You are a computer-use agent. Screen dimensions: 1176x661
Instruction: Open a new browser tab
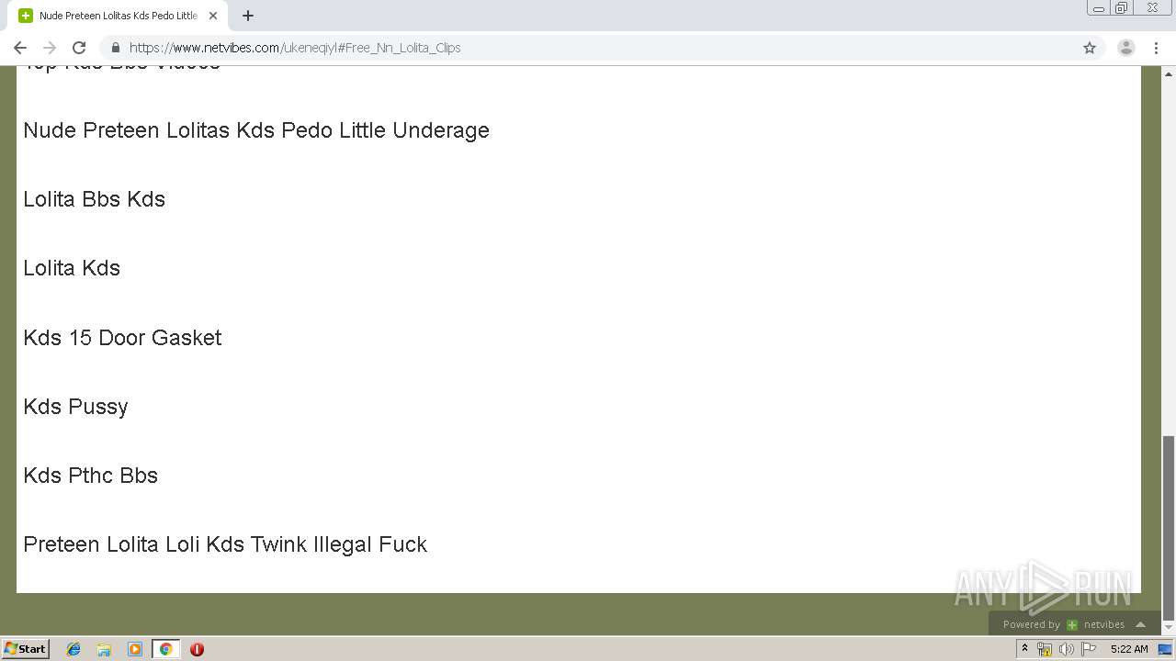point(248,16)
